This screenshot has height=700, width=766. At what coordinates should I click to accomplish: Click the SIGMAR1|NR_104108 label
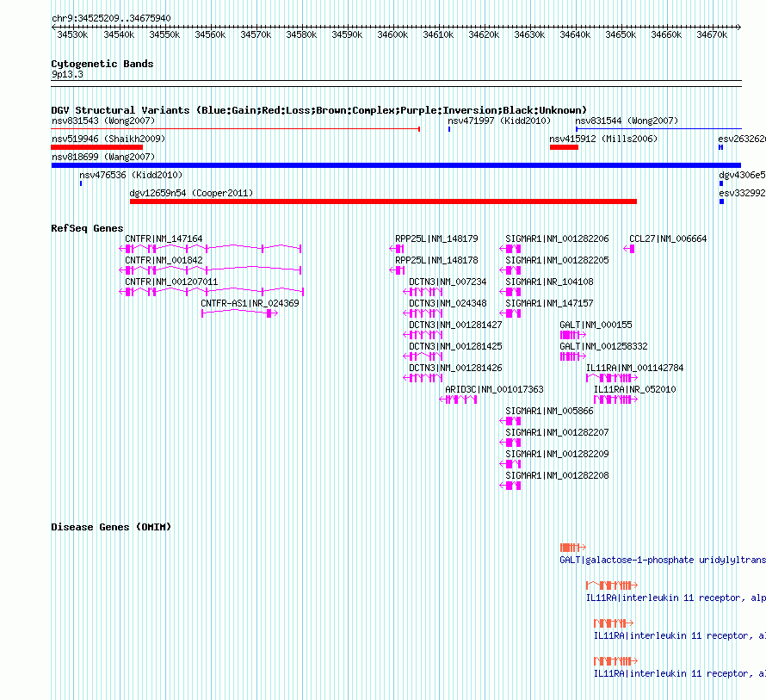pyautogui.click(x=550, y=282)
